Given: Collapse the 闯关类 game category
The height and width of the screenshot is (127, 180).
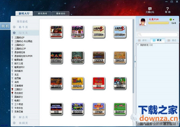Looking at the screenshot, I should tap(25, 33).
